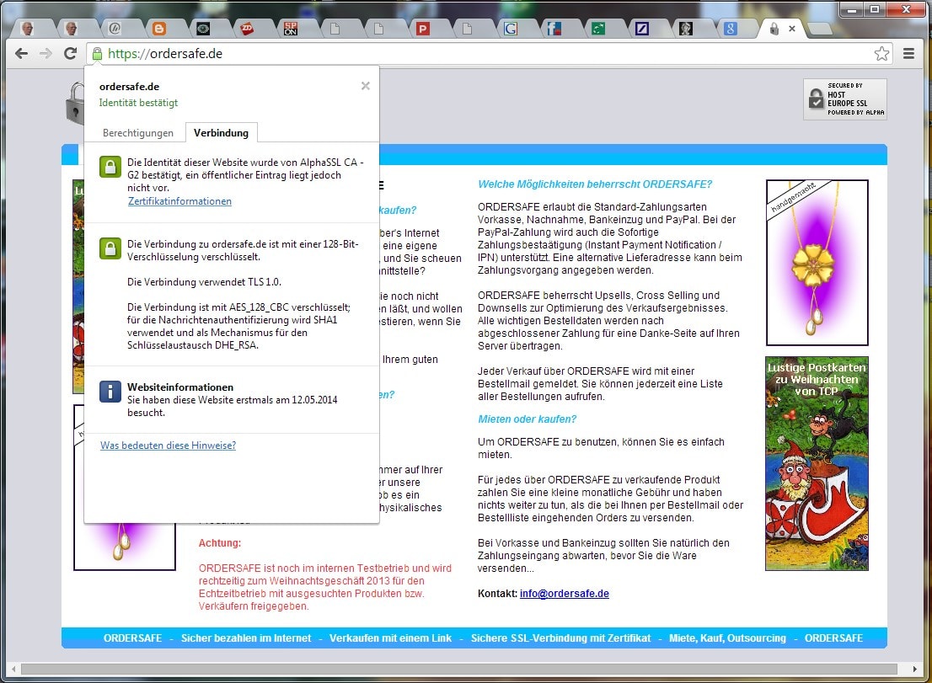Switch to the ZDNet tab

pos(247,29)
